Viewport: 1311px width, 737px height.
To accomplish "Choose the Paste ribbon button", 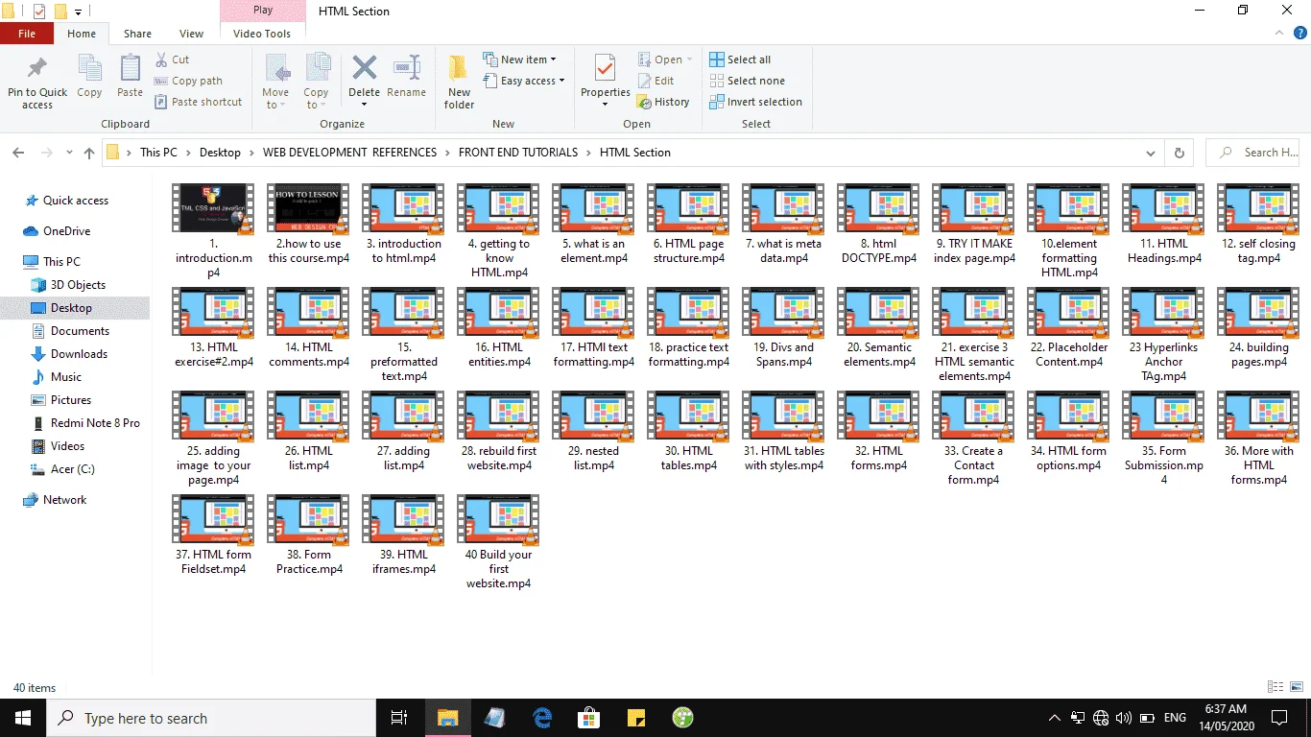I will coord(130,77).
